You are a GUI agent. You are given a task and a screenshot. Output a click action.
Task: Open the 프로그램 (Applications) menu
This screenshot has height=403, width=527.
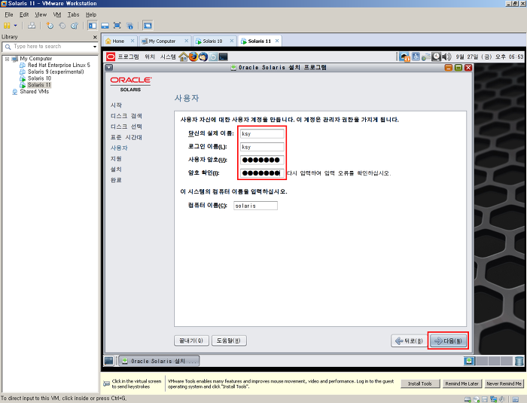point(128,56)
